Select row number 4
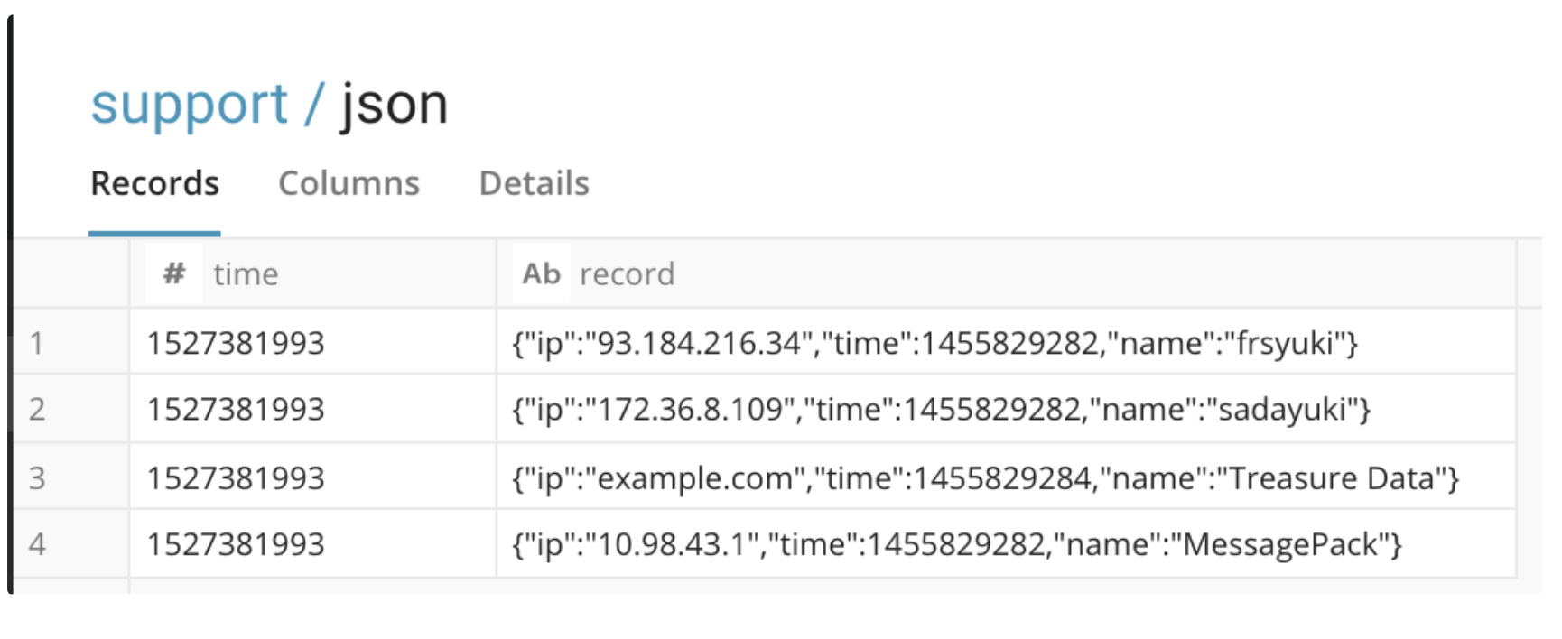The height and width of the screenshot is (639, 1562). click(x=36, y=544)
